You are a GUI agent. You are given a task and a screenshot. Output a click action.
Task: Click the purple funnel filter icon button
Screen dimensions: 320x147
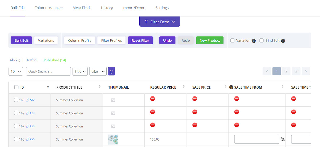[x=111, y=71]
